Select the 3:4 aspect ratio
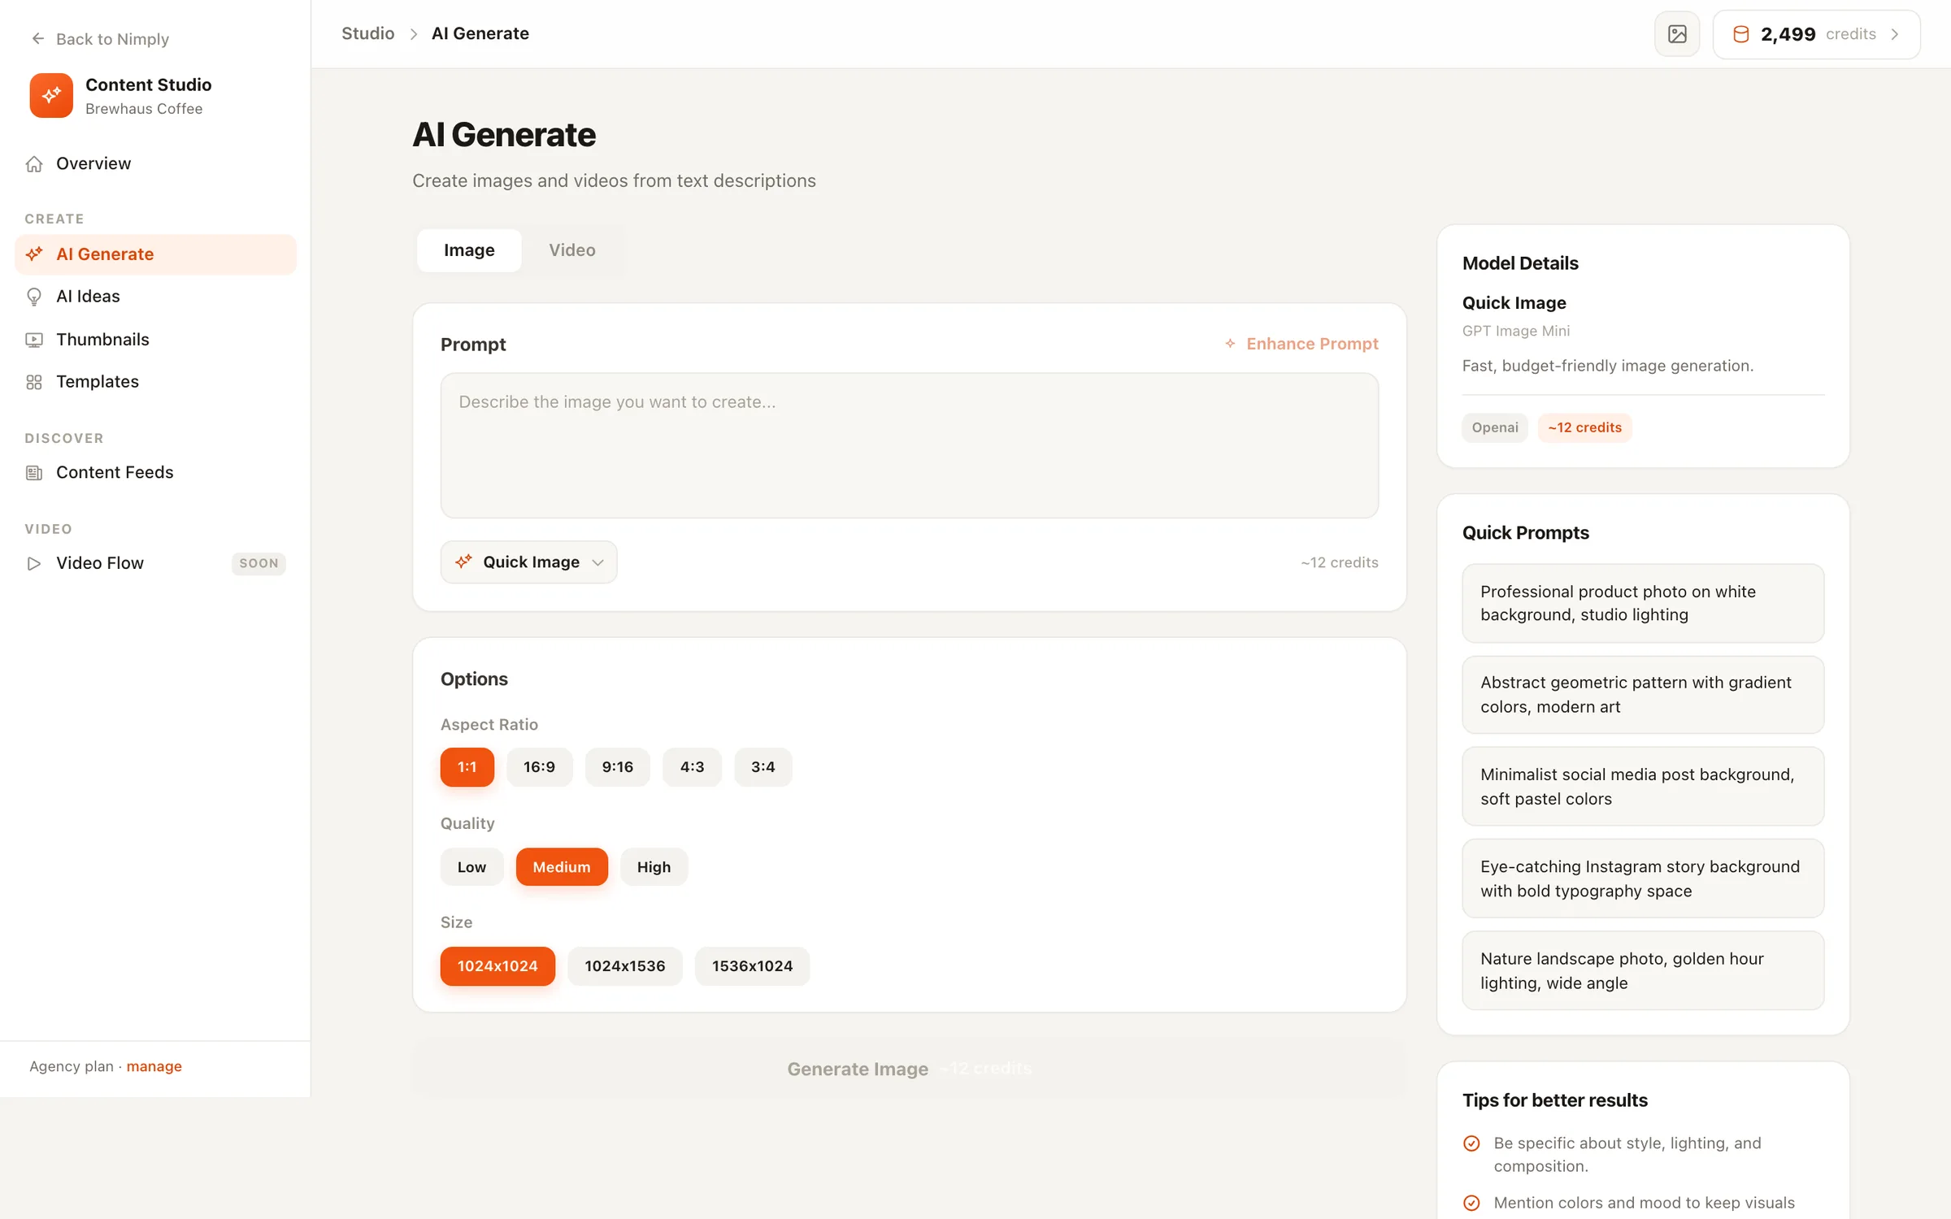 (x=763, y=767)
